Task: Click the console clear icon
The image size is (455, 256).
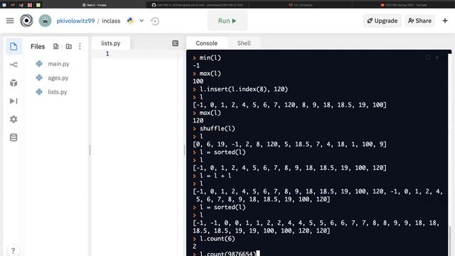Action: [437, 58]
